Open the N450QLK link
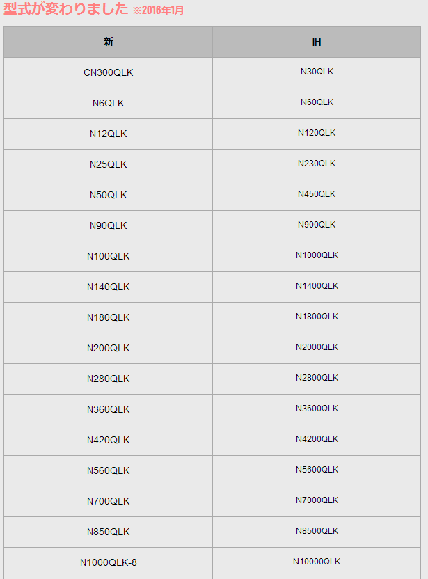 [317, 194]
